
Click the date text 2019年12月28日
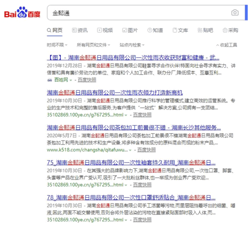pos(64,66)
